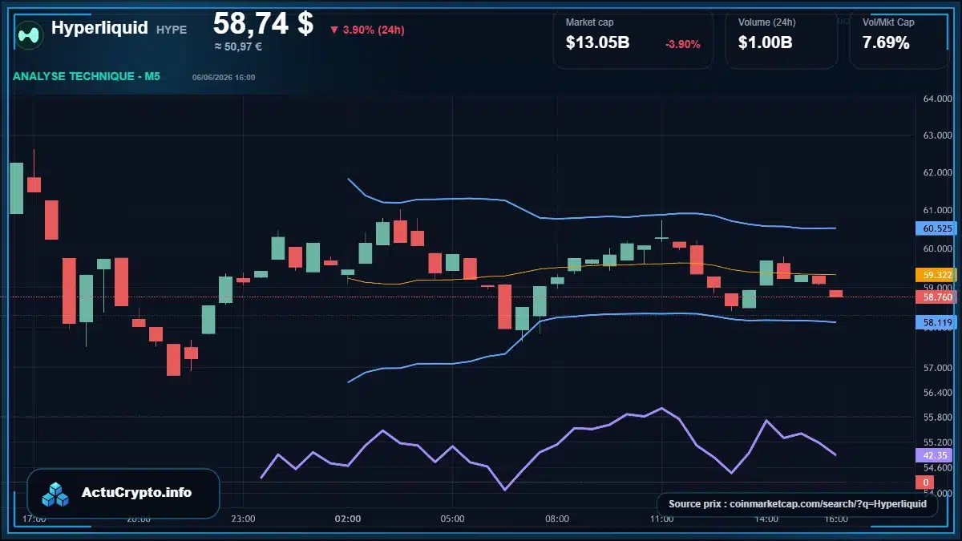This screenshot has width=962, height=541.
Task: Click the orange 59.322 moving average tag
Action: pyautogui.click(x=936, y=275)
